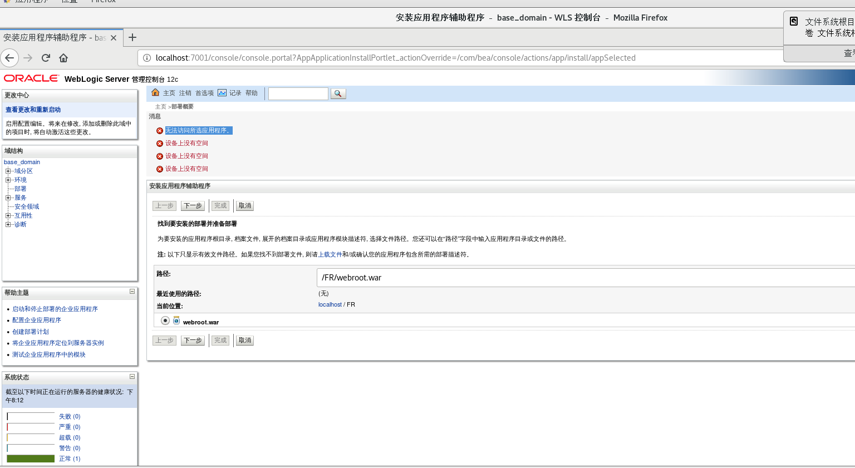Open help topic 测试企业应用程序中的模块
Image resolution: width=855 pixels, height=468 pixels.
coord(49,354)
